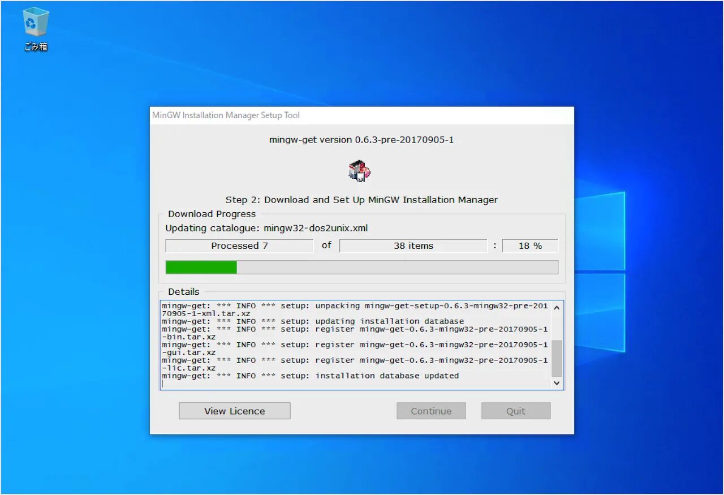Click the Details log scroll-up arrow
This screenshot has height=495, width=724.
pos(557,308)
